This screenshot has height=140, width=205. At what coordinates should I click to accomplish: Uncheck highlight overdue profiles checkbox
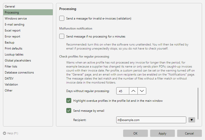[69, 101]
